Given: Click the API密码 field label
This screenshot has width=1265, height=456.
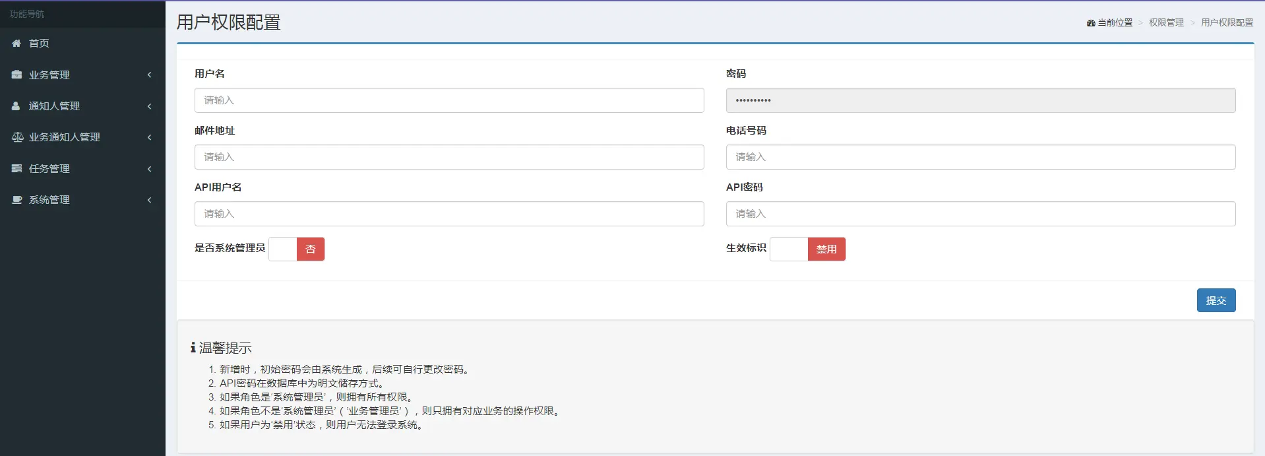Looking at the screenshot, I should (745, 187).
